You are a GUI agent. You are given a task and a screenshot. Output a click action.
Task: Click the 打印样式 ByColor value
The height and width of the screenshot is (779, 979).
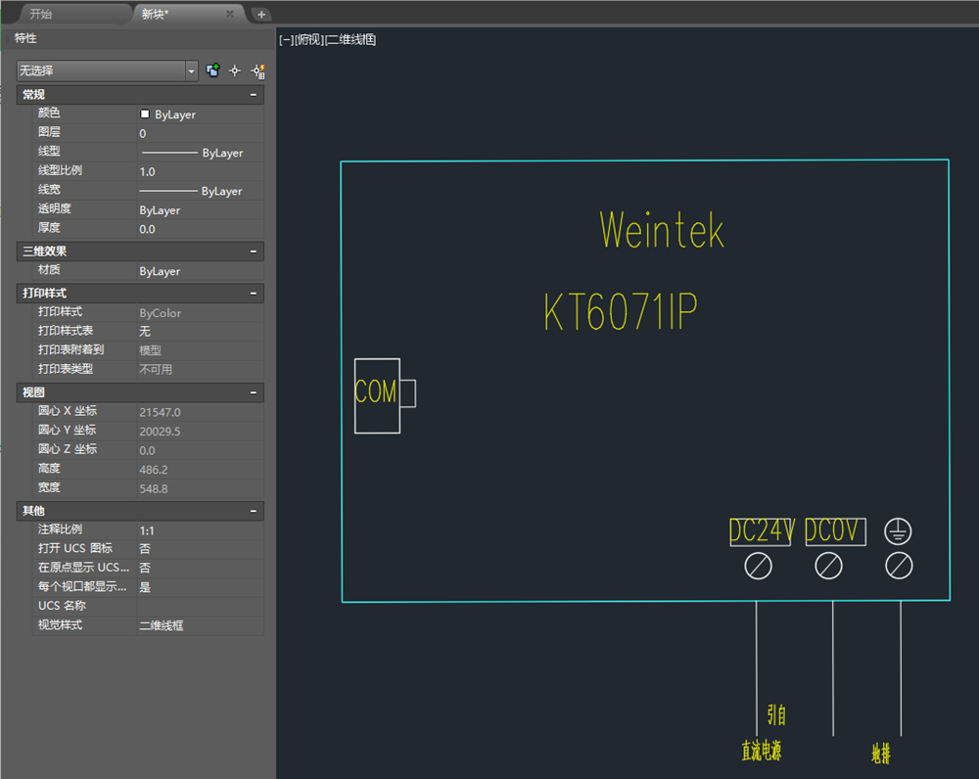[201, 313]
